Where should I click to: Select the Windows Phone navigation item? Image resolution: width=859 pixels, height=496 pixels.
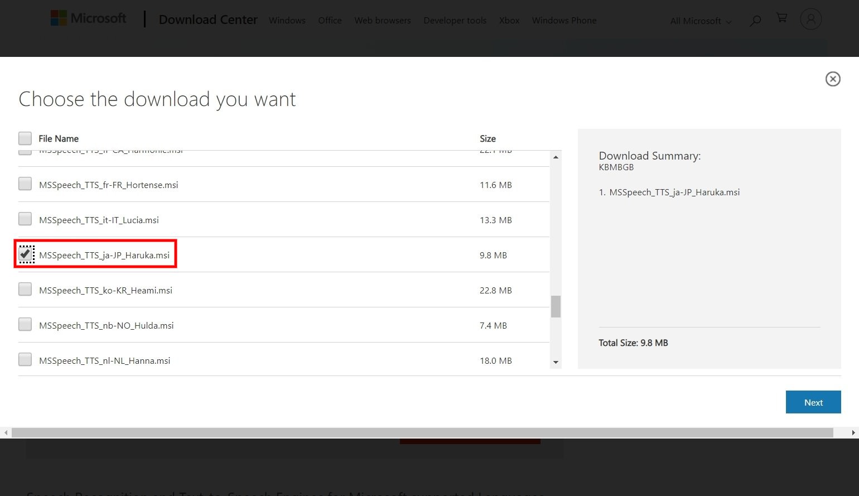[x=564, y=20]
